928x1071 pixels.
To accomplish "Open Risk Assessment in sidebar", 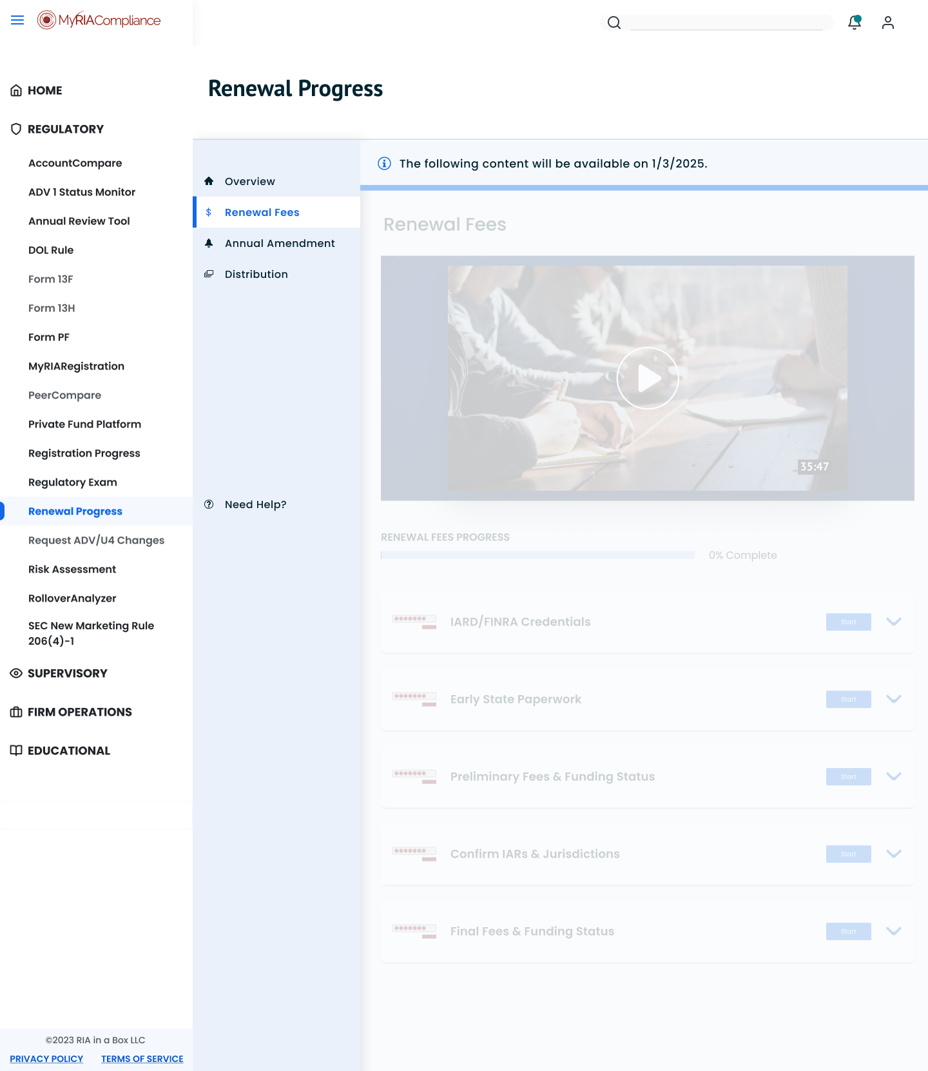I will click(72, 569).
